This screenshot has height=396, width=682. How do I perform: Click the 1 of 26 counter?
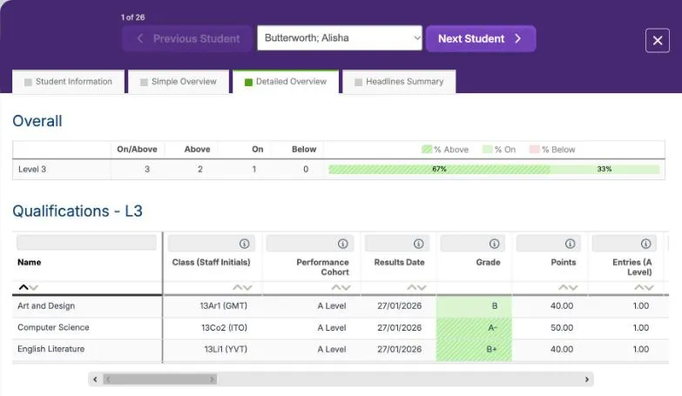132,17
